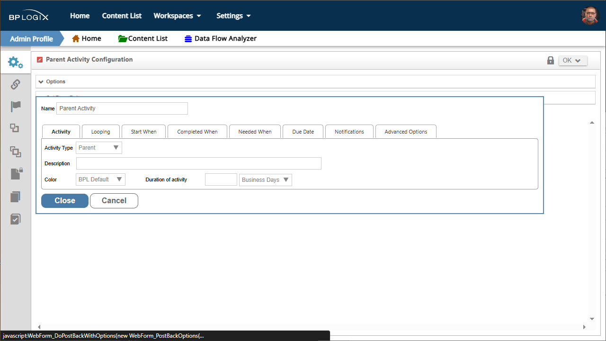Click the Name input field
Viewport: 606px width, 341px height.
(122, 108)
